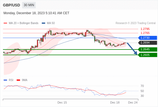Select the 1.2694 current price tag

point(148,43)
